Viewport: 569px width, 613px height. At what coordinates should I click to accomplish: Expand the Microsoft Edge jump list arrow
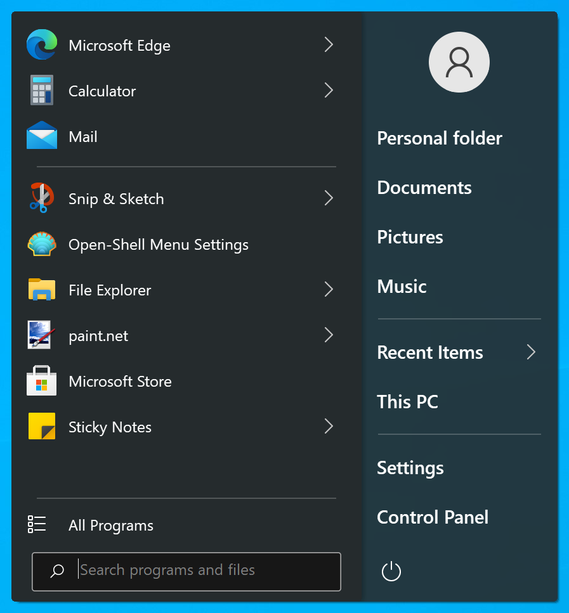(329, 44)
